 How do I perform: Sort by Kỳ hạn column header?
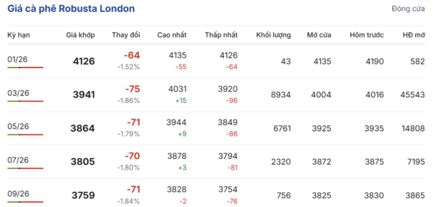[x=18, y=35]
